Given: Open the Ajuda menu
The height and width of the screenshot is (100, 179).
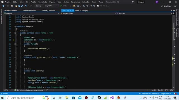Looking at the screenshot, I should tap(101, 2).
